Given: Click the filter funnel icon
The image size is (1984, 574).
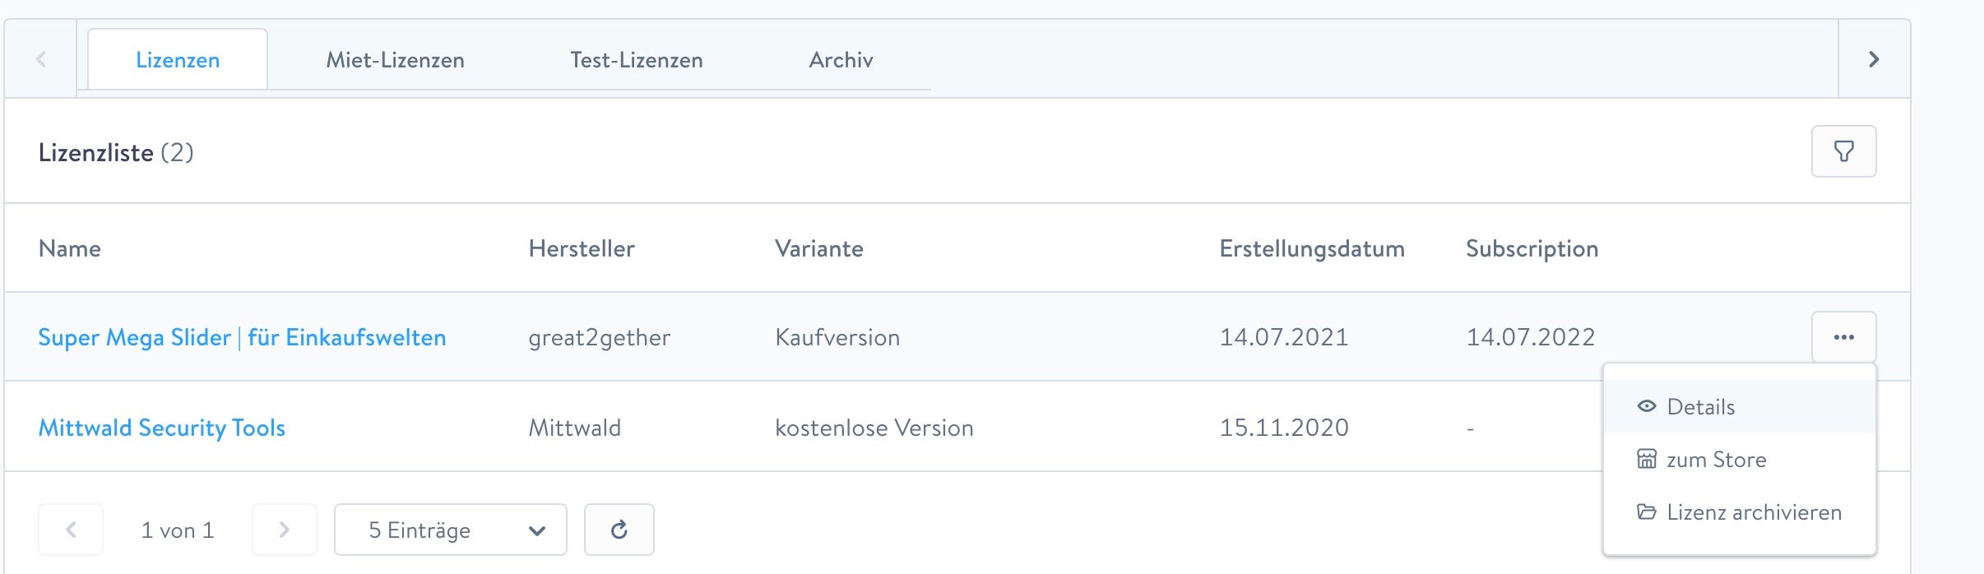Looking at the screenshot, I should (x=1843, y=151).
